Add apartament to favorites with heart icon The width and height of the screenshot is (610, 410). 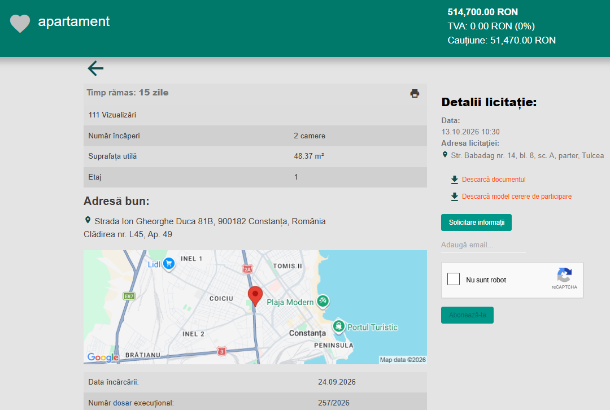20,23
